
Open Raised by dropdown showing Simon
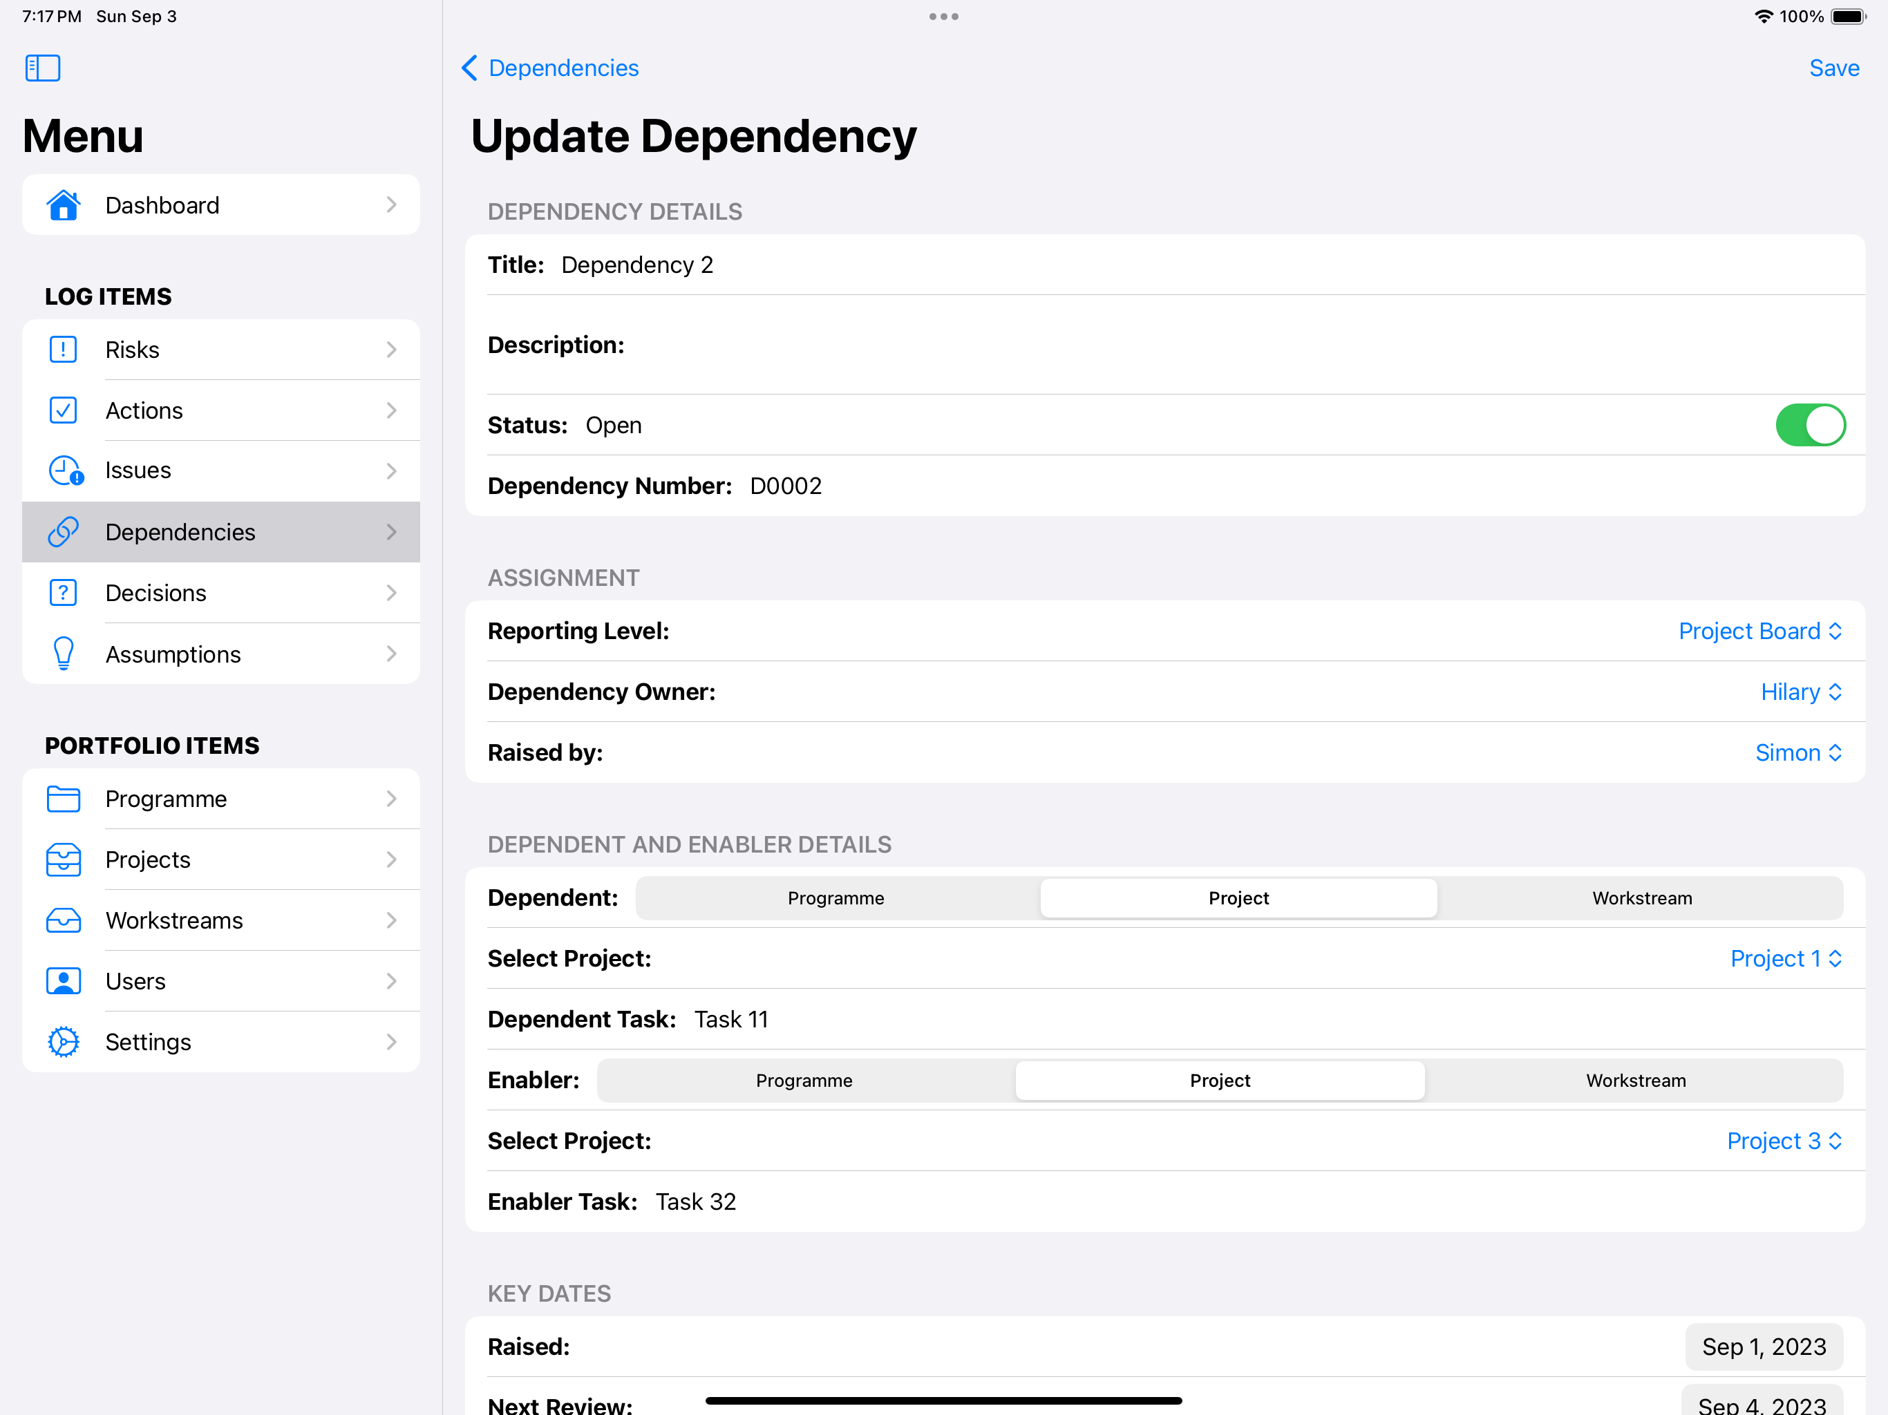pyautogui.click(x=1798, y=752)
